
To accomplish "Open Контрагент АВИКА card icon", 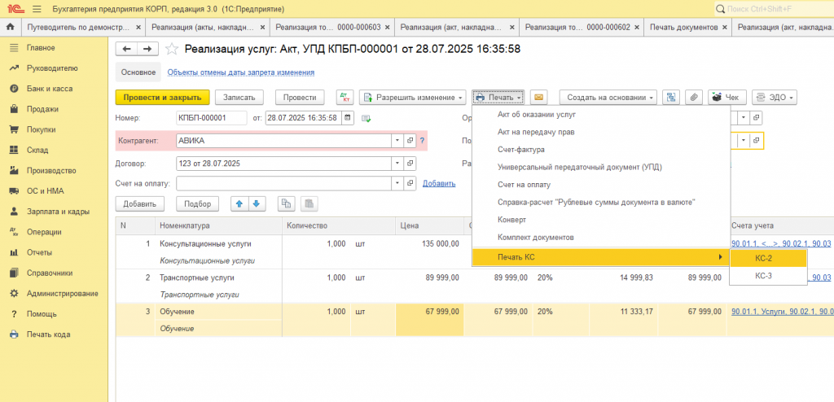I will click(410, 141).
